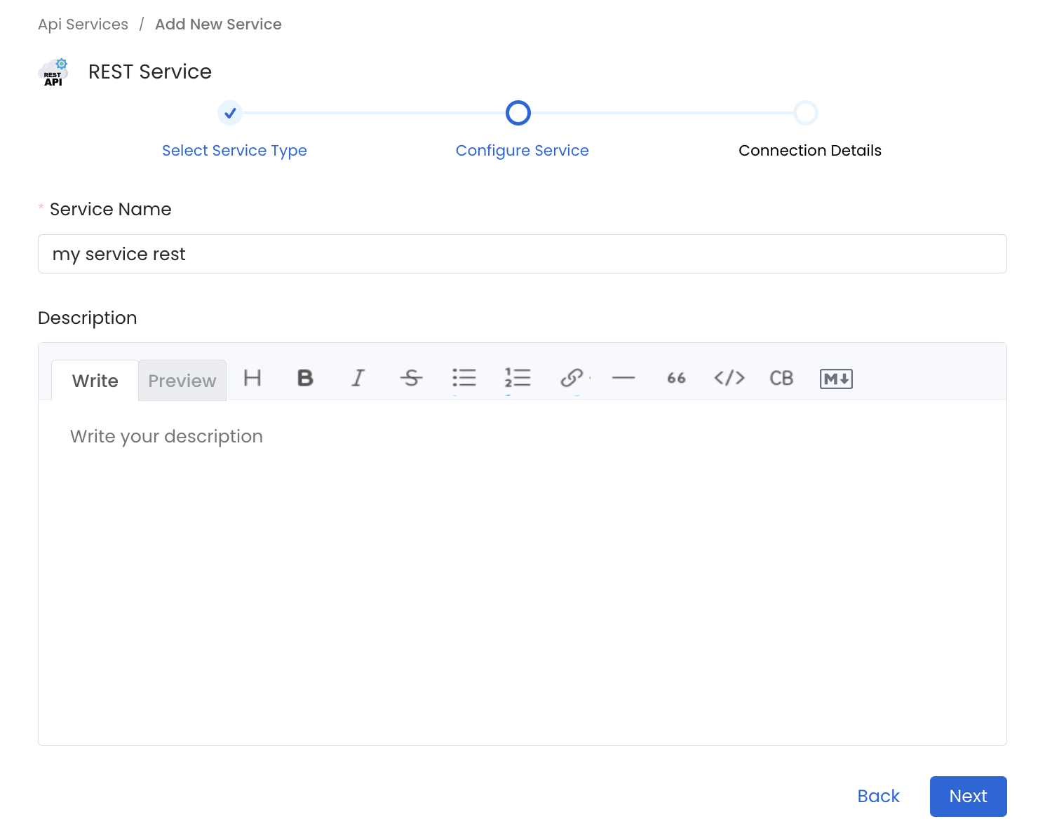Viewport: 1045px width, 840px height.
Task: Apply strikethrough to description text
Action: [x=411, y=379]
